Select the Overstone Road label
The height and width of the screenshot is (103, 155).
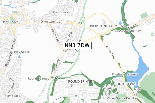[51, 22]
